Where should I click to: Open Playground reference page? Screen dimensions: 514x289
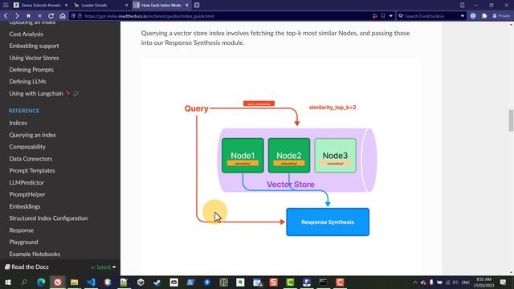click(x=23, y=242)
